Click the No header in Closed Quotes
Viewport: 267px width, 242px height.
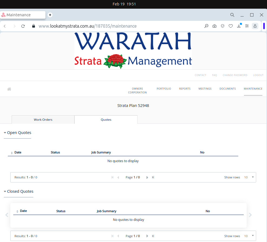click(x=208, y=211)
